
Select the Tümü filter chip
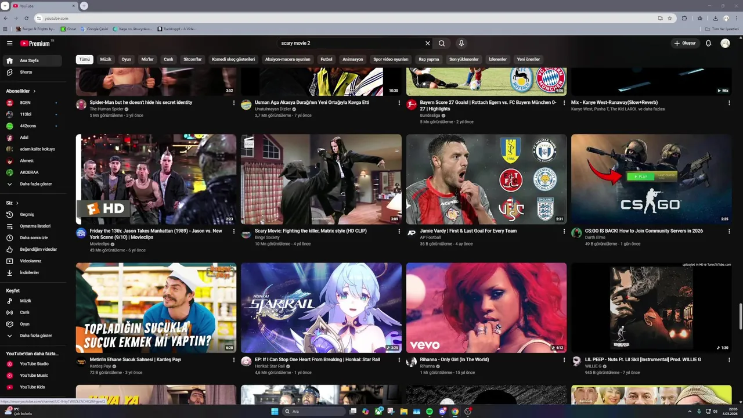(85, 59)
